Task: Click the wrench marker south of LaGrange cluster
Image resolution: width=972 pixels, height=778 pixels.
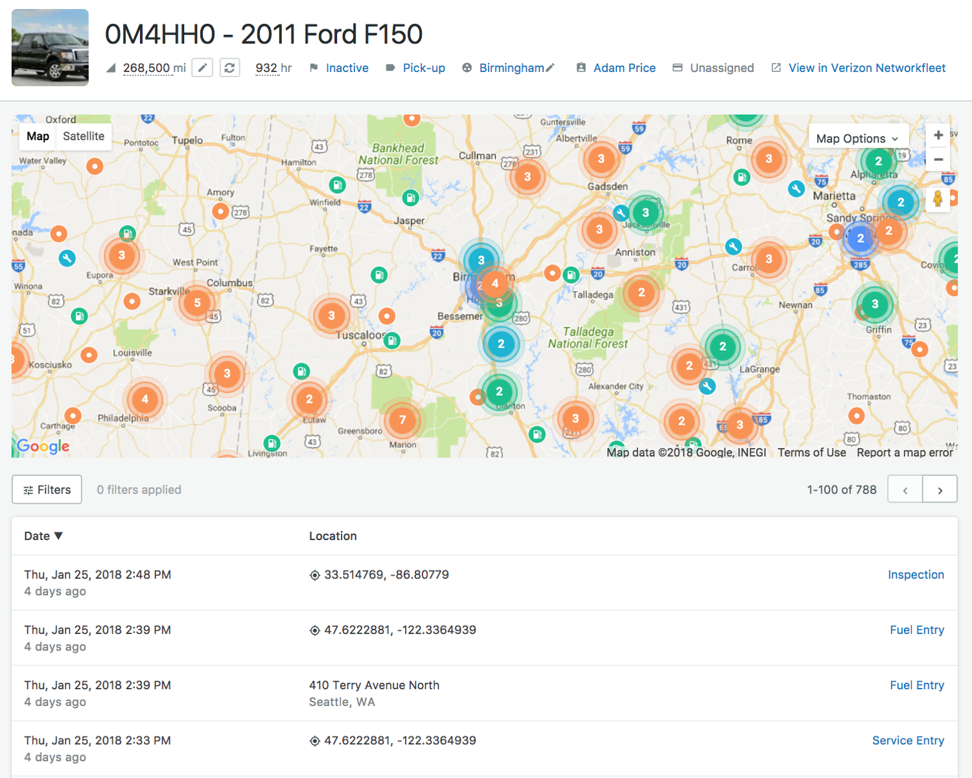Action: tap(707, 386)
